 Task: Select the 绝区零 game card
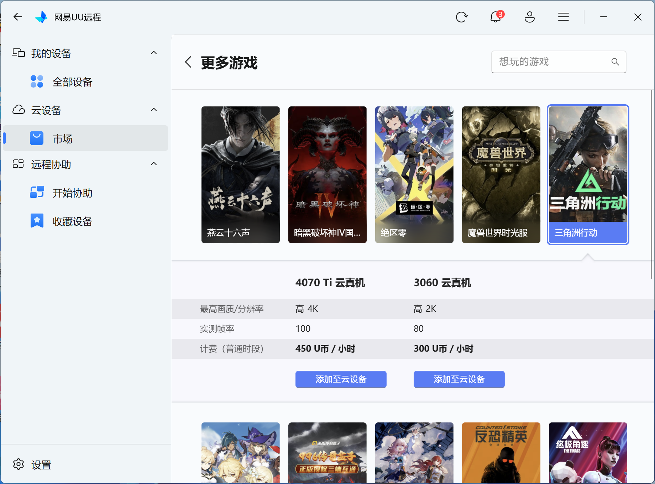click(x=414, y=175)
